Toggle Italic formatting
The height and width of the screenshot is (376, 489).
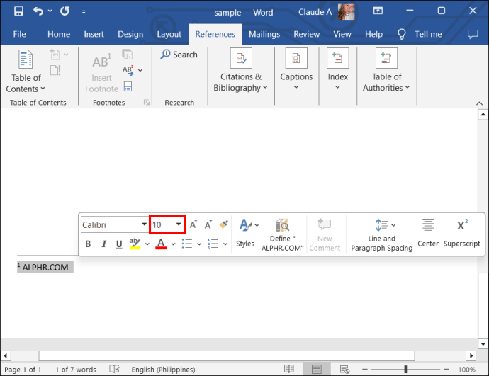pos(104,244)
